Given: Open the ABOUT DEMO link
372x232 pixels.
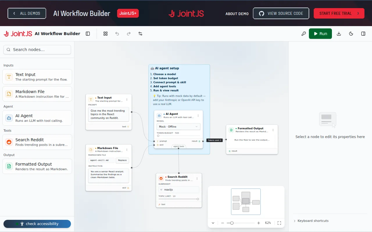Looking at the screenshot, I should (237, 14).
